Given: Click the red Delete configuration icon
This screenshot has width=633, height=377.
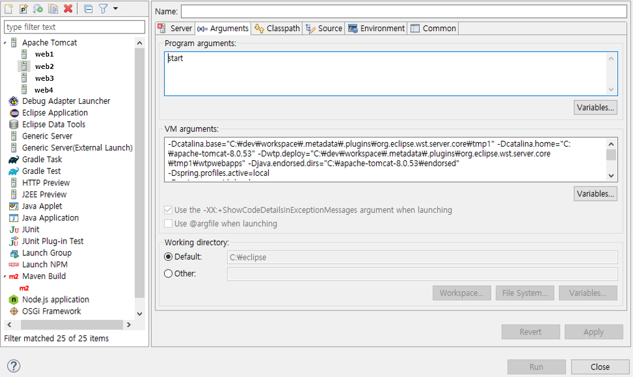Looking at the screenshot, I should coord(68,9).
